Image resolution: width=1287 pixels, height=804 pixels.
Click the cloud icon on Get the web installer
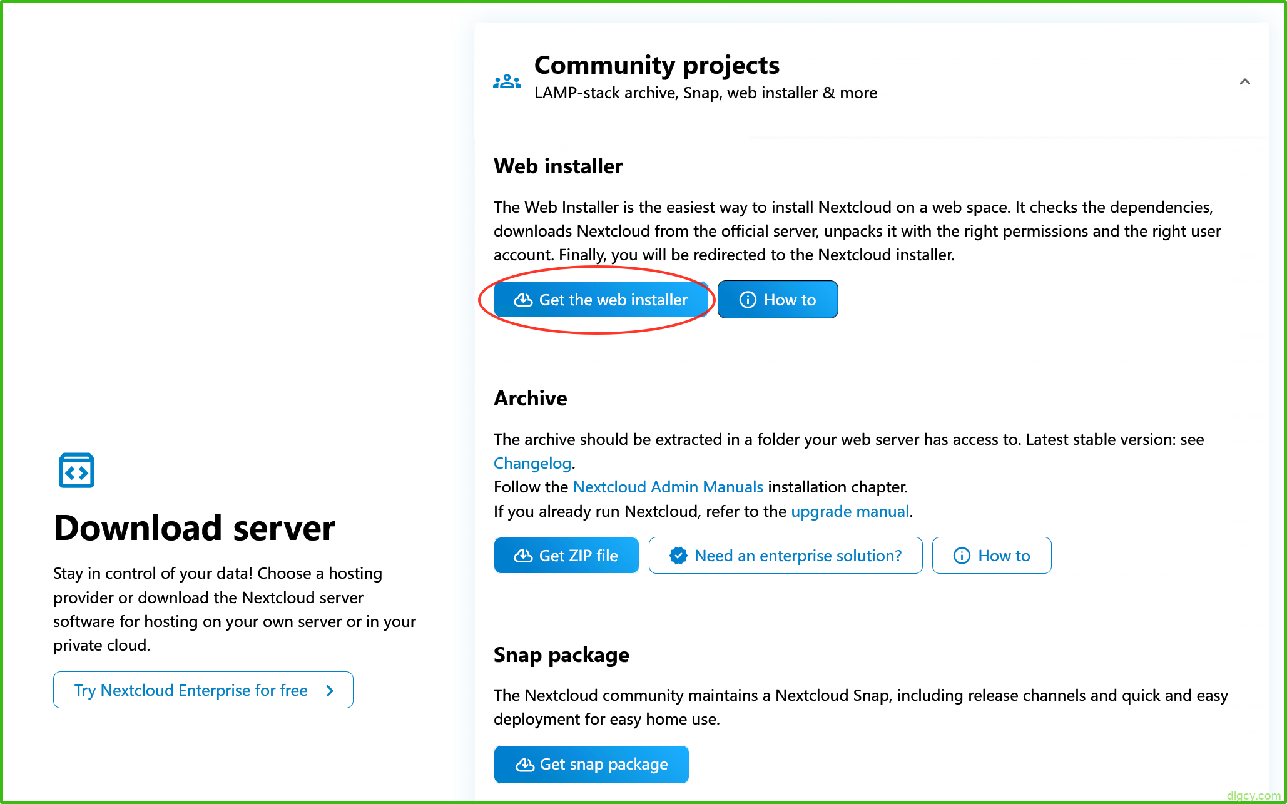[x=523, y=300]
